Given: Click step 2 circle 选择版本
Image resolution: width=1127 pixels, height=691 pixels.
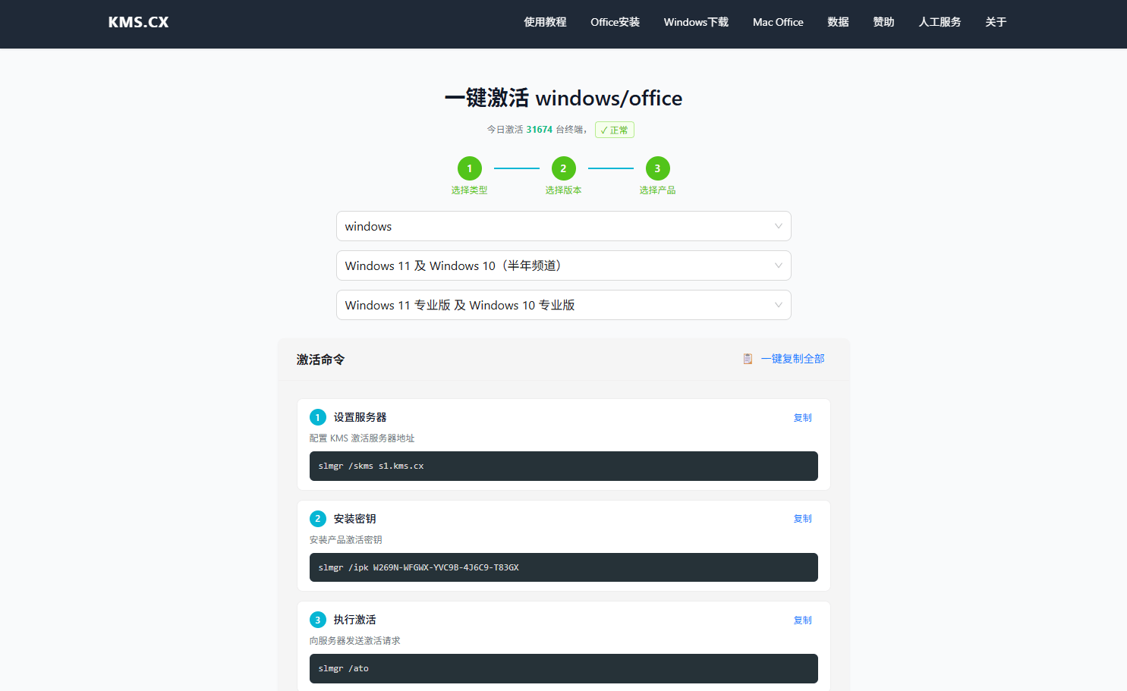Looking at the screenshot, I should (x=563, y=168).
